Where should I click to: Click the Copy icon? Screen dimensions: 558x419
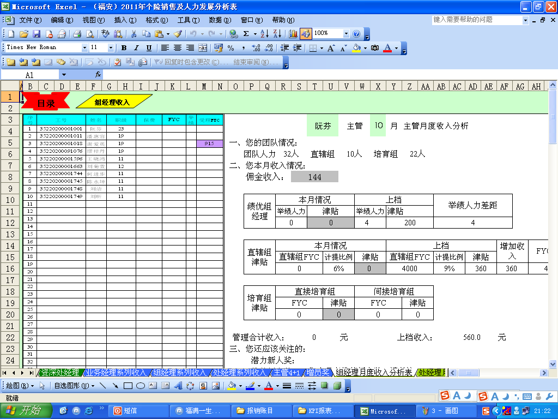(x=146, y=34)
